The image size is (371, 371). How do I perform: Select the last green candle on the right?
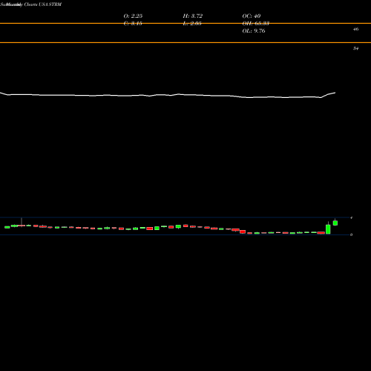coord(335,223)
